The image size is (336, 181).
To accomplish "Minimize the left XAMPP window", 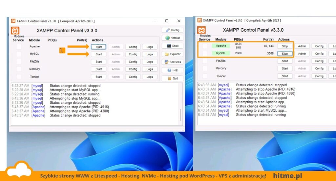I will point(155,21).
